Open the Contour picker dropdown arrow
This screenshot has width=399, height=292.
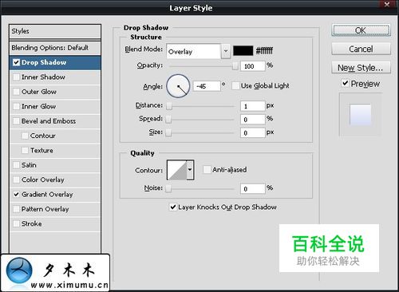pos(190,170)
